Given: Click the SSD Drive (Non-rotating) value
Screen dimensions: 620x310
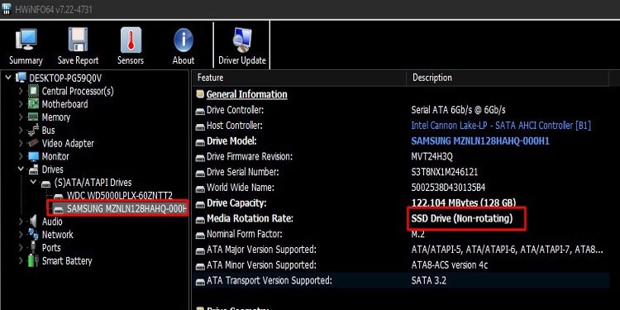Looking at the screenshot, I should coord(462,219).
